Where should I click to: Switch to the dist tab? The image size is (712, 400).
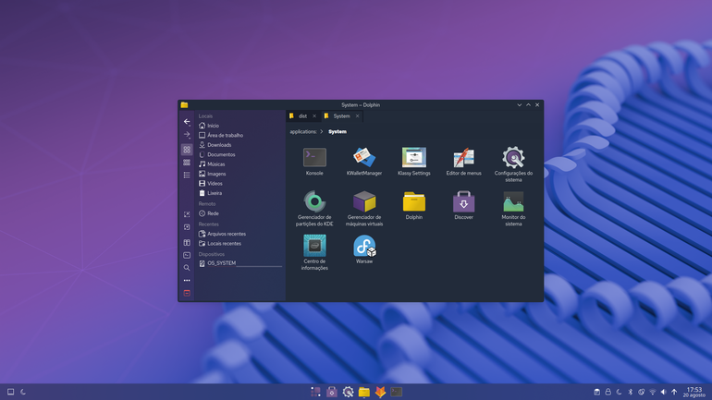coord(303,116)
